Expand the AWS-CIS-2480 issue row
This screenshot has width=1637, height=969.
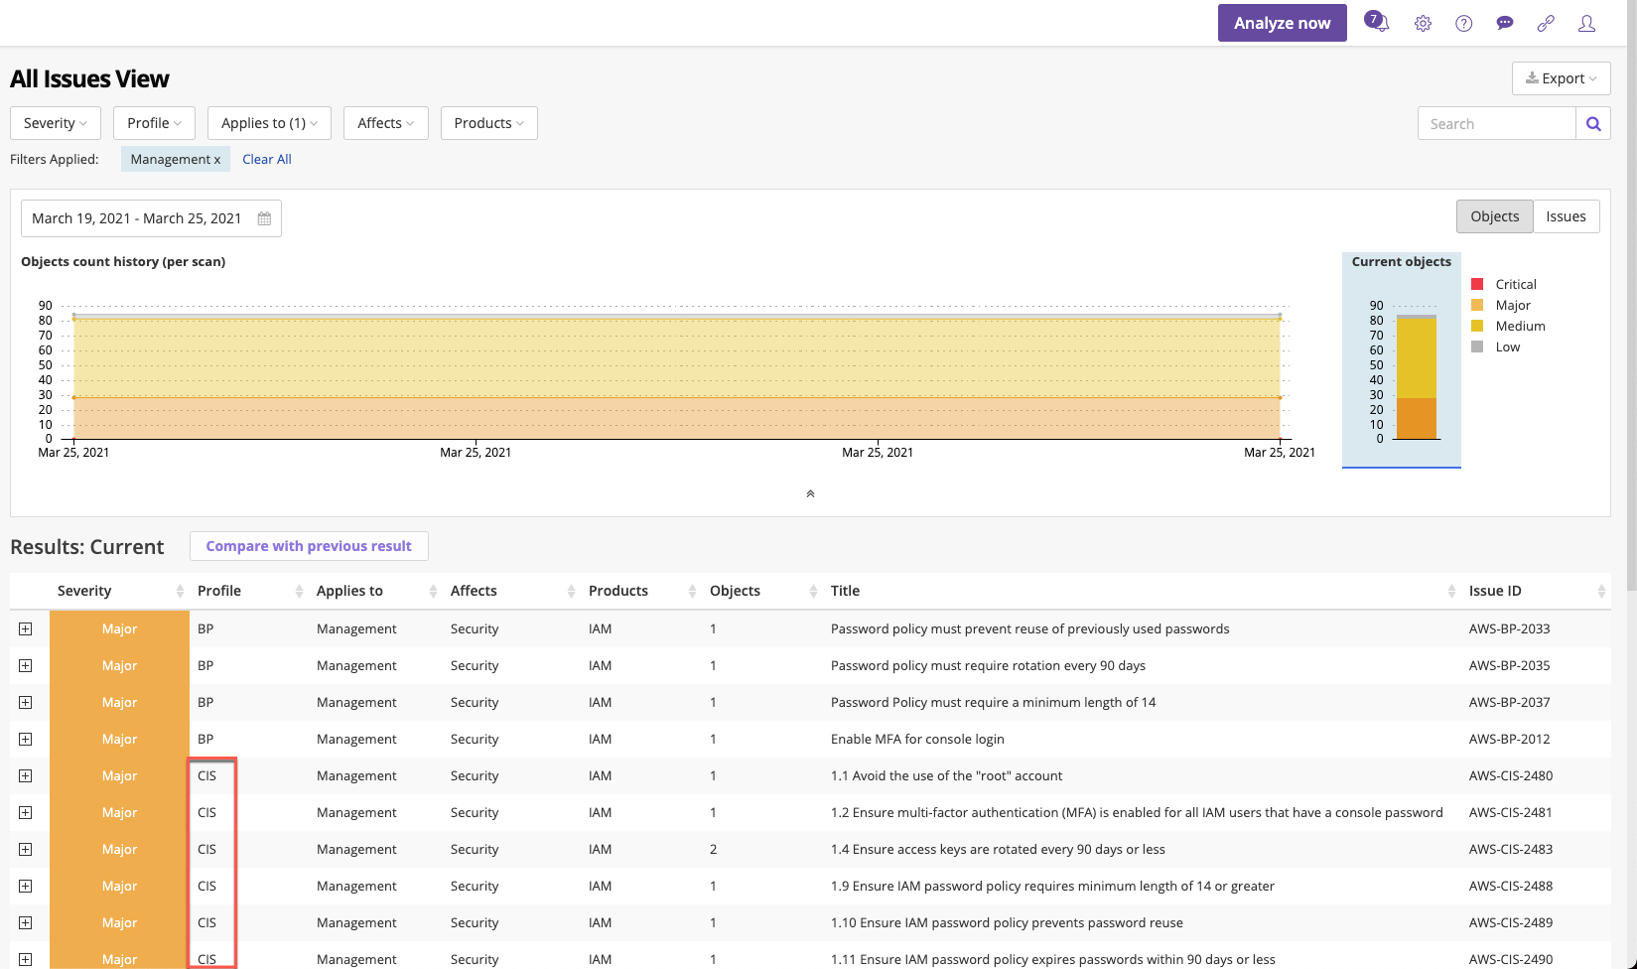[x=26, y=775]
